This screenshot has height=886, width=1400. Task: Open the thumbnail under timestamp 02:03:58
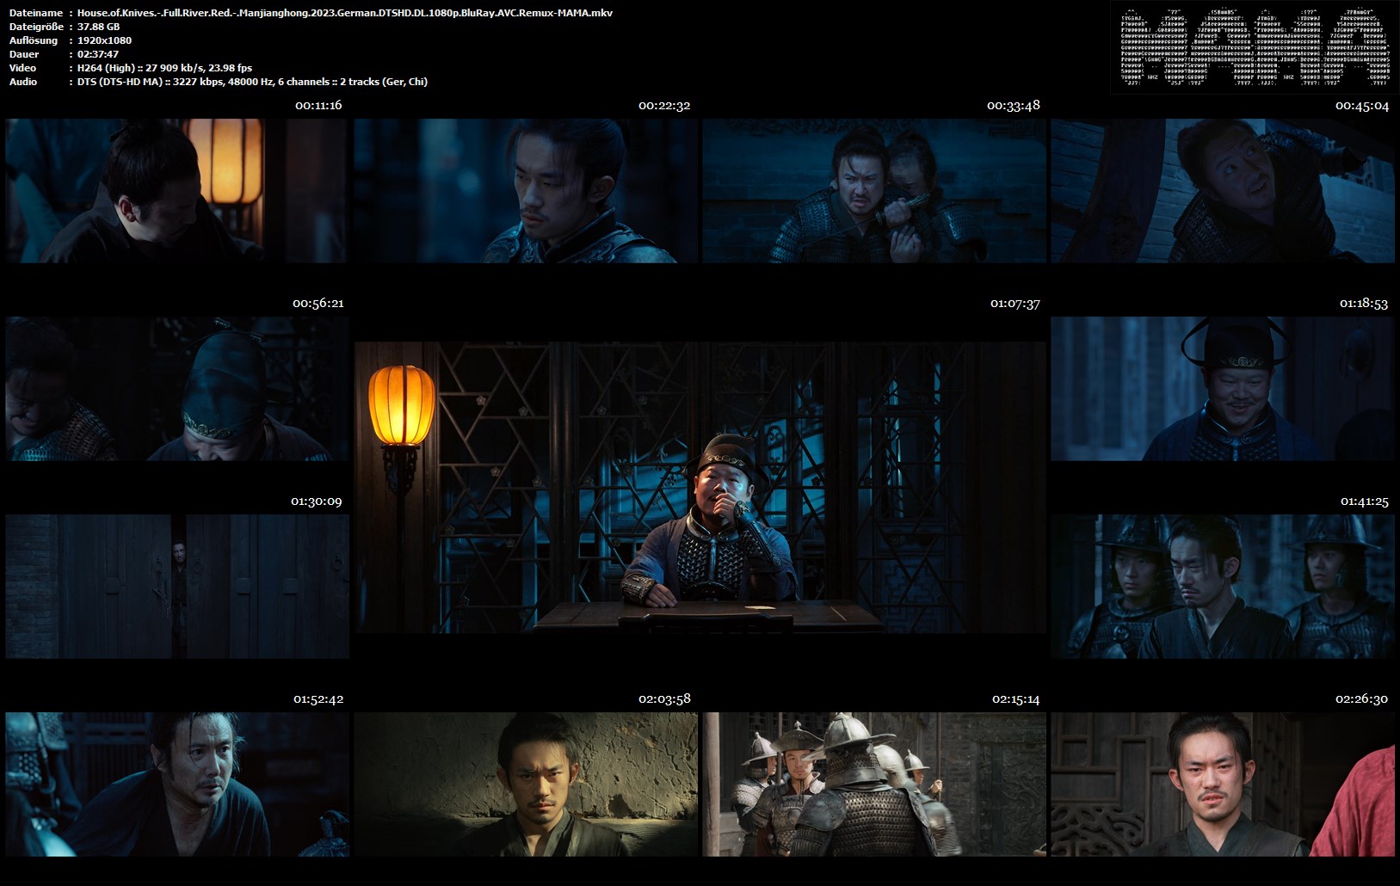[526, 784]
